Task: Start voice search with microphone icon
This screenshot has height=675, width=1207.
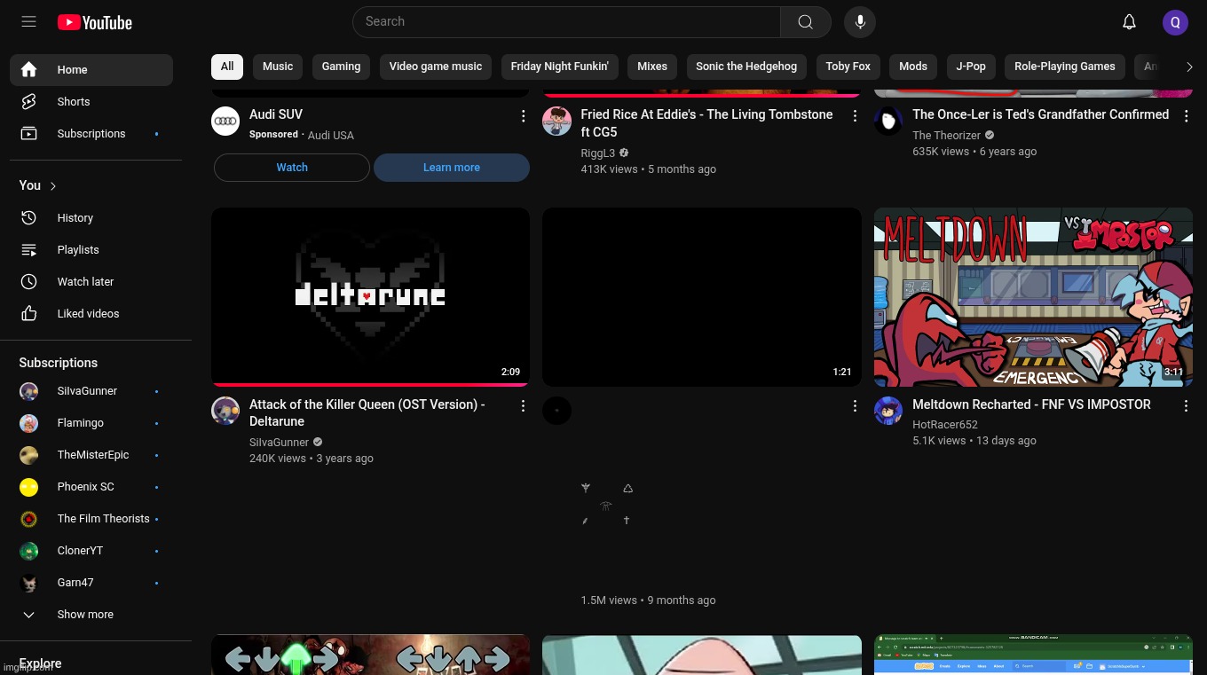Action: [860, 22]
